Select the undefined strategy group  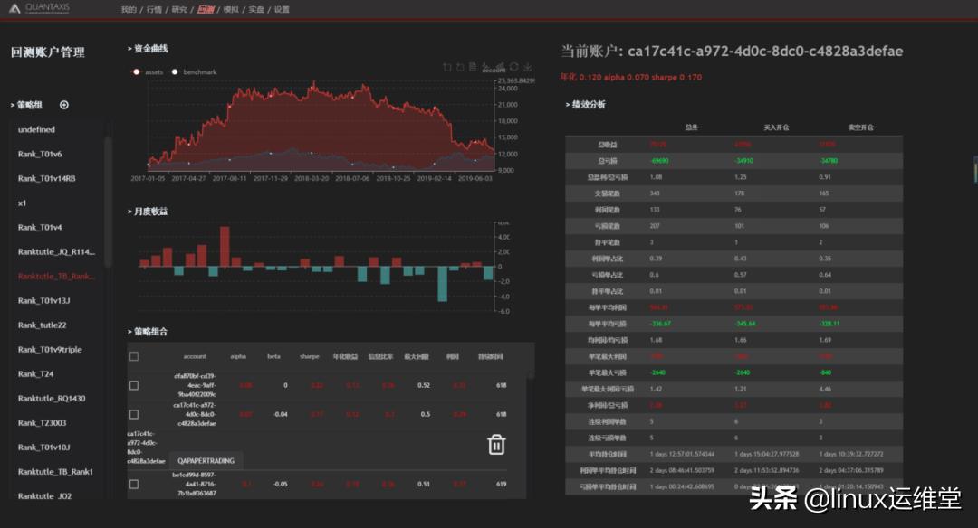tap(36, 129)
